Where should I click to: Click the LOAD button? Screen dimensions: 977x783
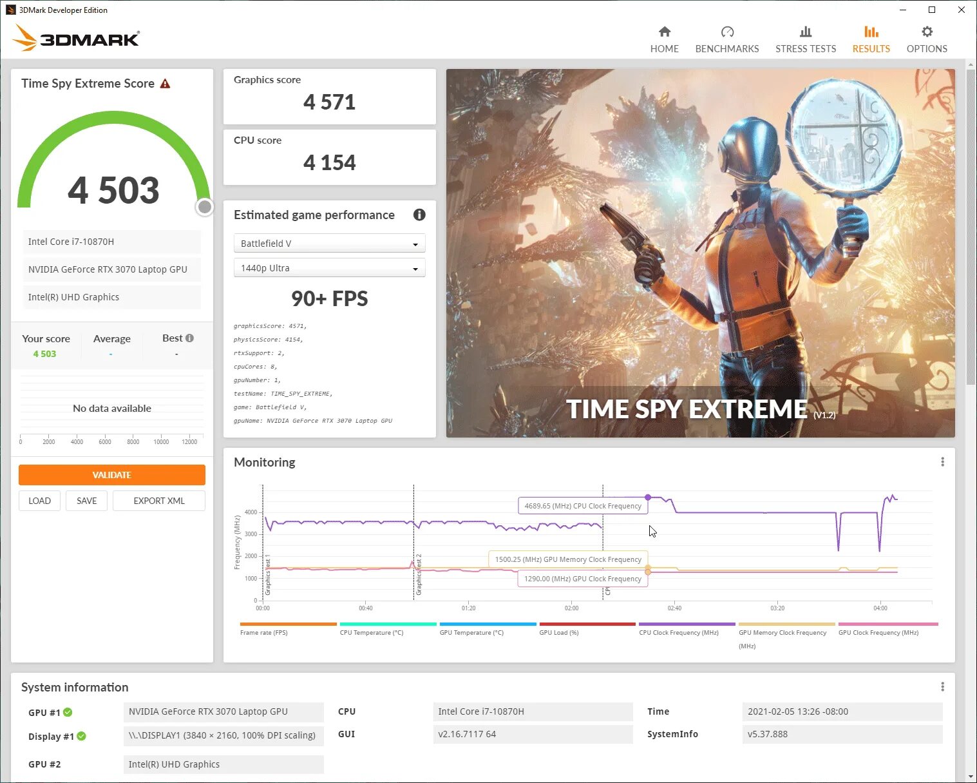39,501
